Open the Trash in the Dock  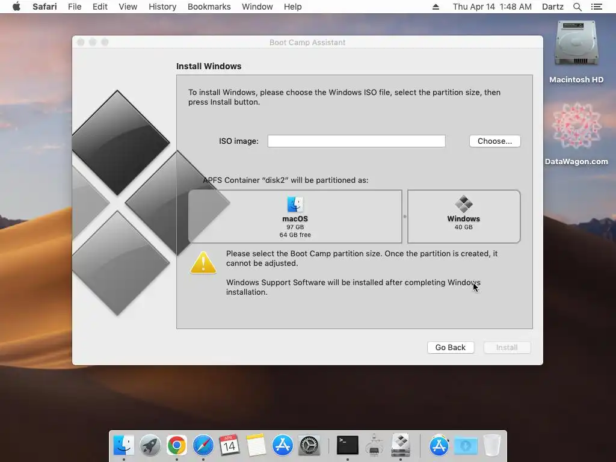click(492, 446)
